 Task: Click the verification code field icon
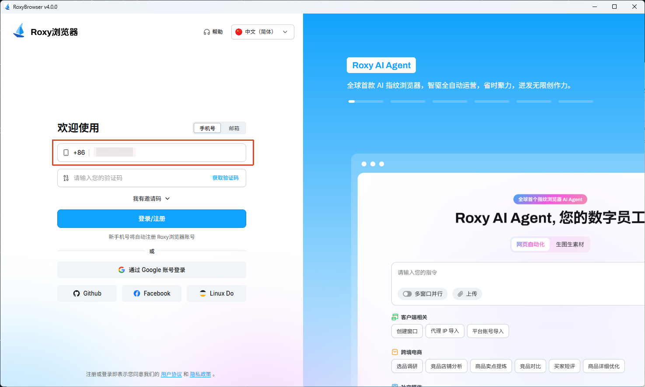tap(66, 178)
